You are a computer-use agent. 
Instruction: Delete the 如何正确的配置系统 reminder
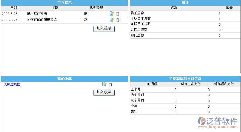click(118, 20)
